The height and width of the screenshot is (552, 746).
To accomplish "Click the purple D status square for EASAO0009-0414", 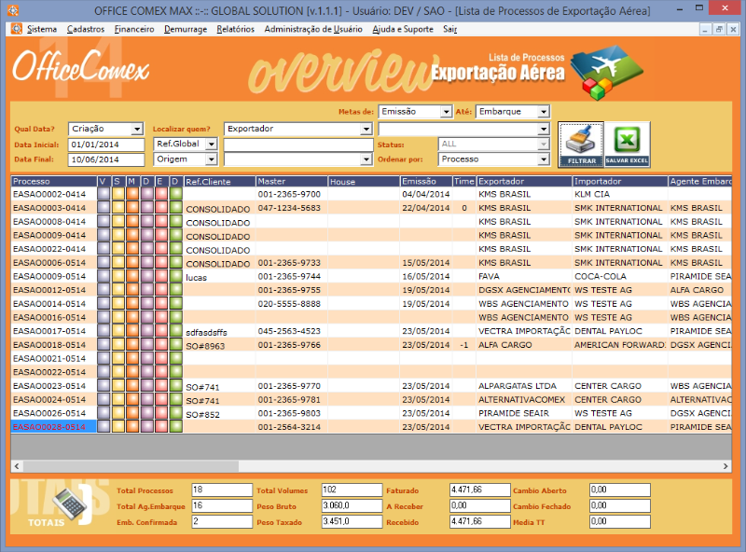I will (x=146, y=236).
